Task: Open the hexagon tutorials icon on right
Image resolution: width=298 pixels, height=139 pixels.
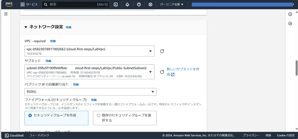Action: (290, 23)
